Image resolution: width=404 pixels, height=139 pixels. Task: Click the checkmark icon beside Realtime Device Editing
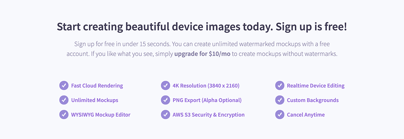[x=280, y=86]
